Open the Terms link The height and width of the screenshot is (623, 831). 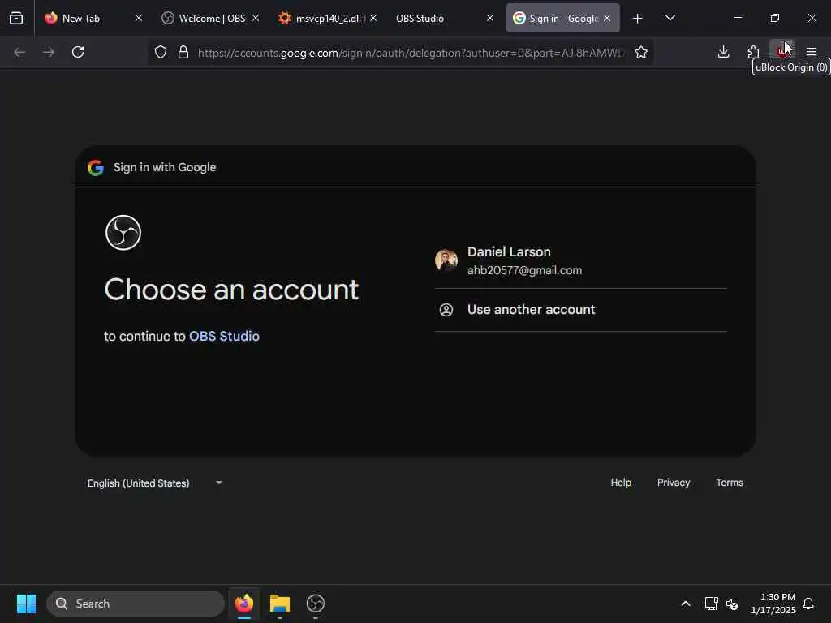coord(730,483)
